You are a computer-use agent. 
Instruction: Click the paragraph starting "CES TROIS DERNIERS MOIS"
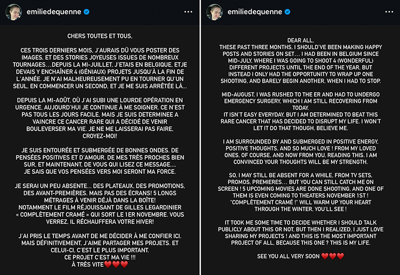[100, 68]
